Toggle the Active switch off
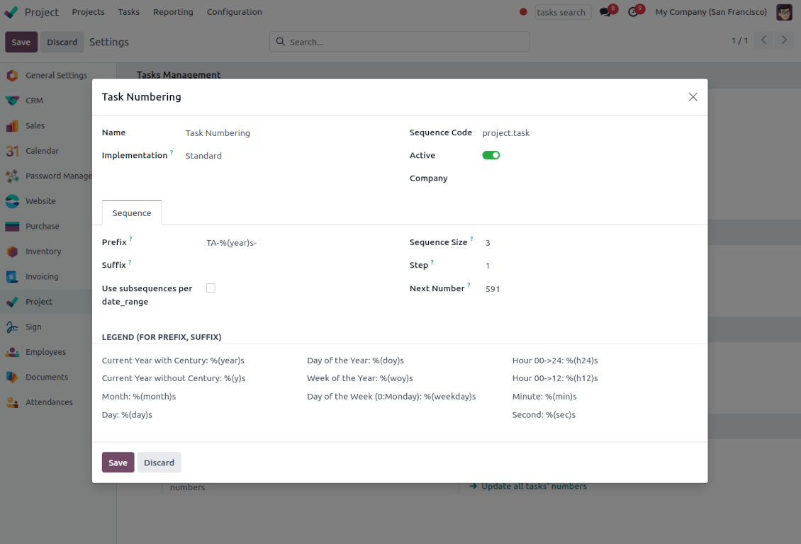801x544 pixels. click(491, 155)
